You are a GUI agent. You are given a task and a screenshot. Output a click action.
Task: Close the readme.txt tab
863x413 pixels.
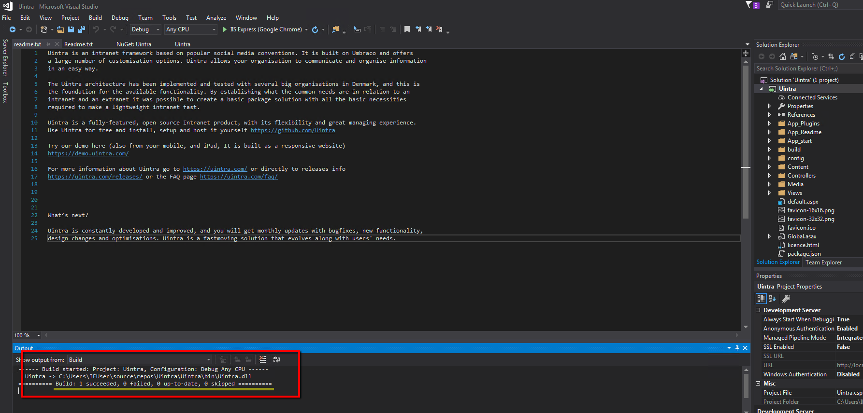point(57,44)
